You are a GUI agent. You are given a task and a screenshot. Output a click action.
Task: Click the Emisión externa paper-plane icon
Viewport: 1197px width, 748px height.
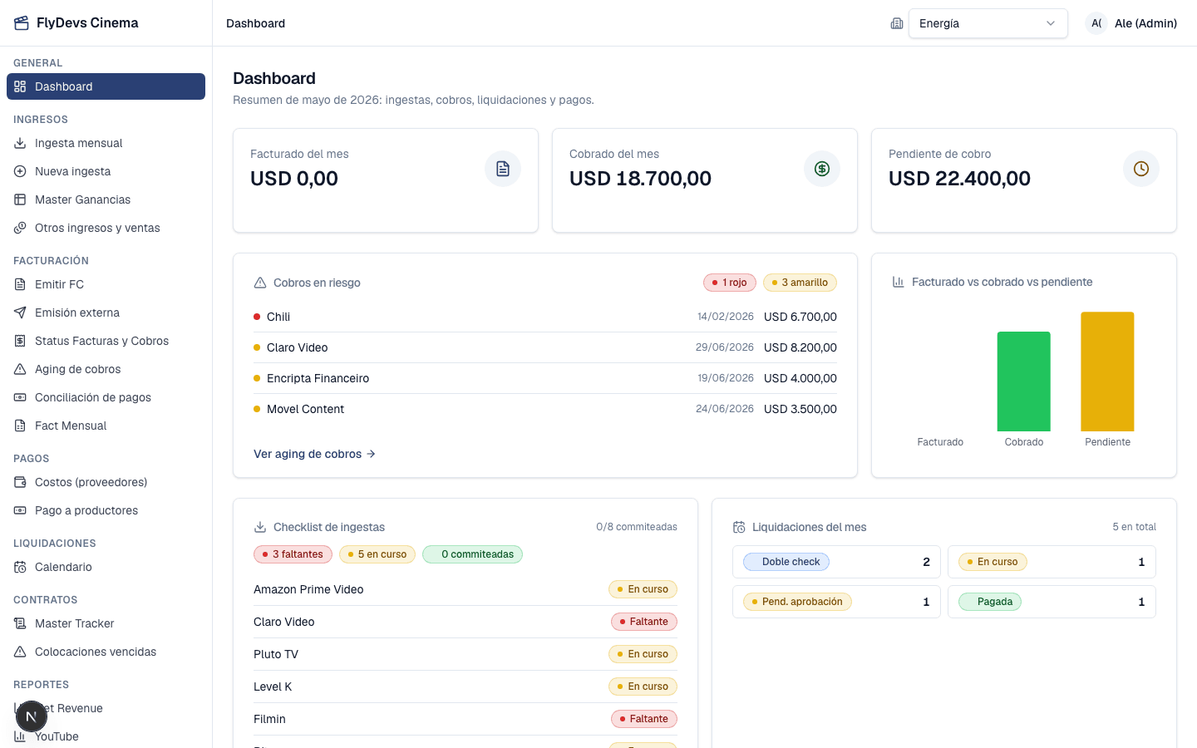pyautogui.click(x=20, y=312)
